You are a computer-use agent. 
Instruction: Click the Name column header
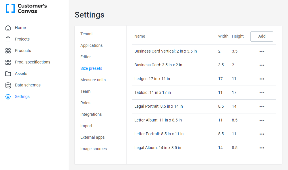[x=140, y=36]
